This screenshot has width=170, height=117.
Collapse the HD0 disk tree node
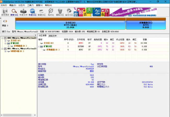(2, 38)
